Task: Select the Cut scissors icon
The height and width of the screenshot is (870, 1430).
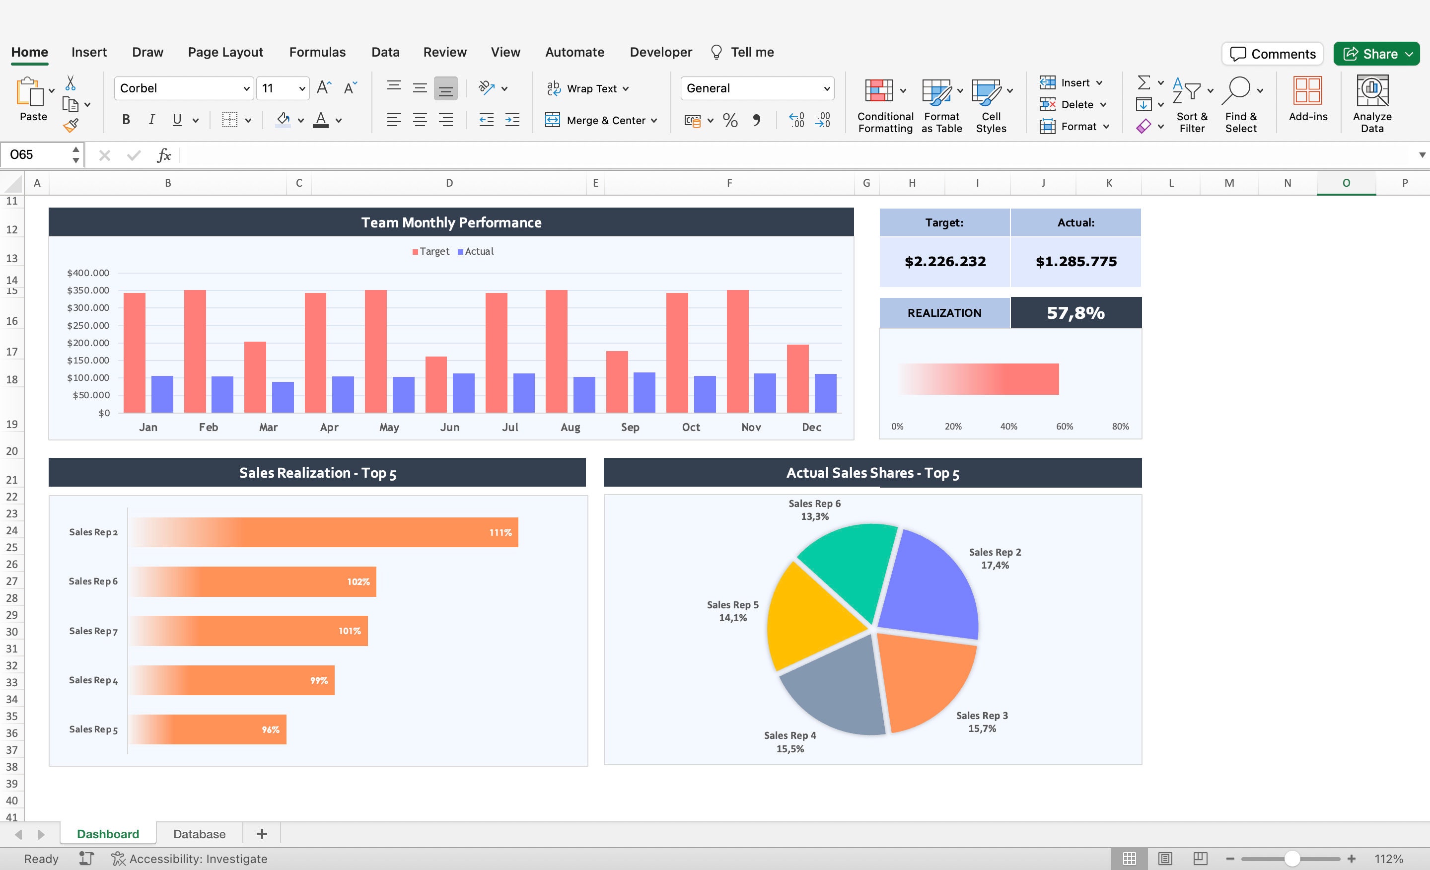Action: coord(70,83)
